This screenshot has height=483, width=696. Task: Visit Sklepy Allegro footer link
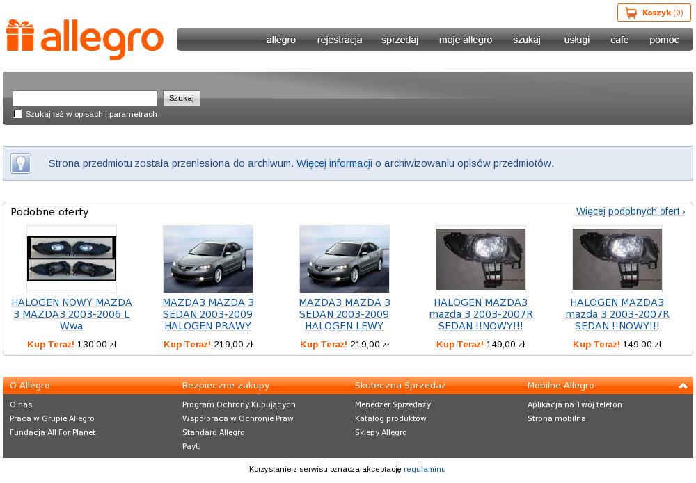point(381,432)
